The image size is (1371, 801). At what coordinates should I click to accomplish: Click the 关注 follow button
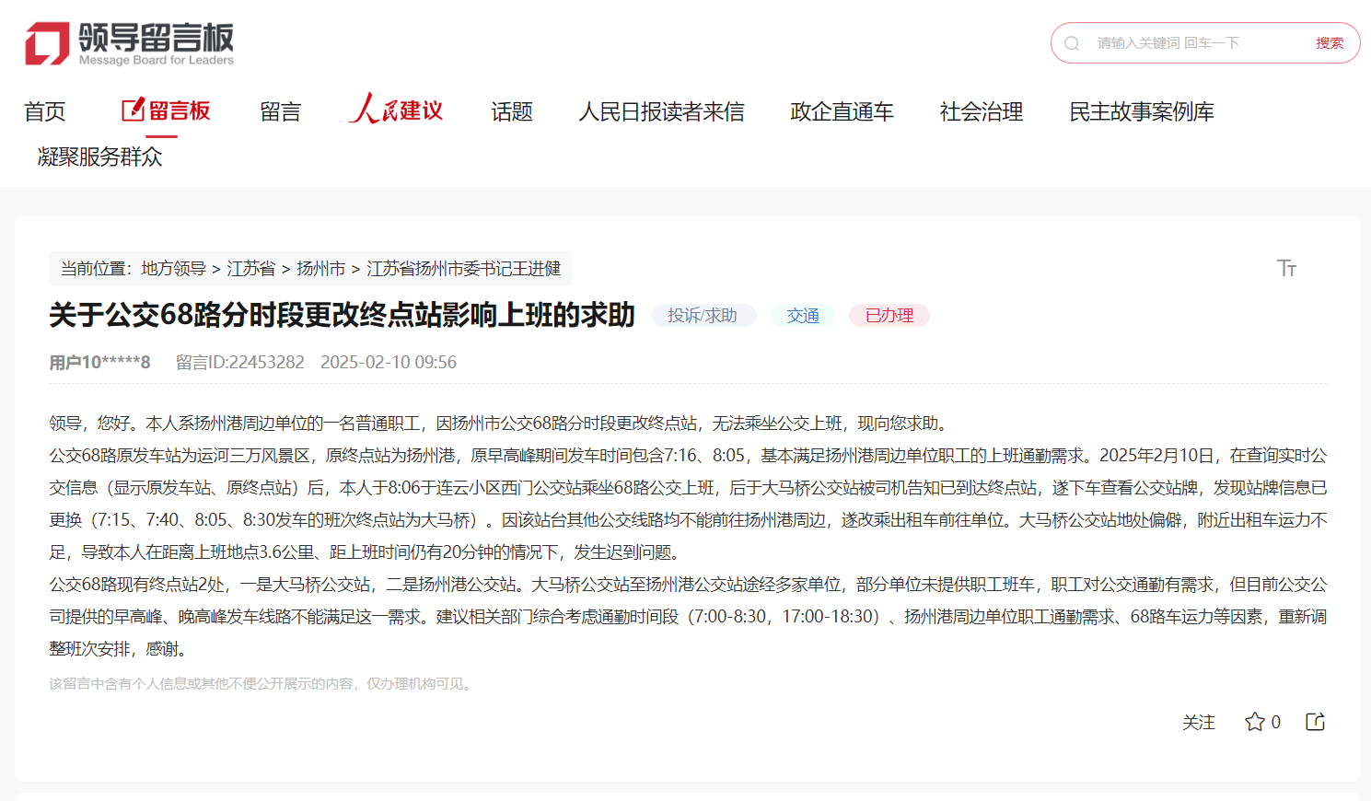[1198, 723]
